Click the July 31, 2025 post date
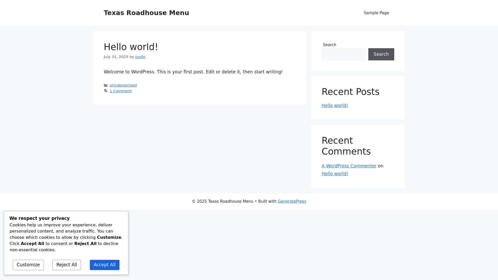Viewport: 498px width, 280px height. tap(116, 57)
